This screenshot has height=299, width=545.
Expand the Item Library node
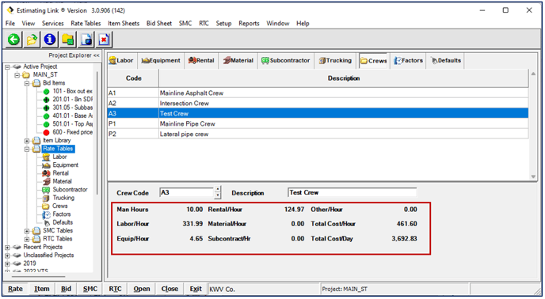pos(27,141)
